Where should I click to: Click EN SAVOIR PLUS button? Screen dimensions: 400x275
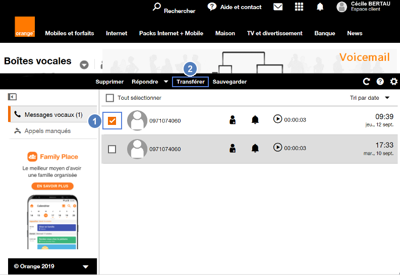[x=52, y=186]
